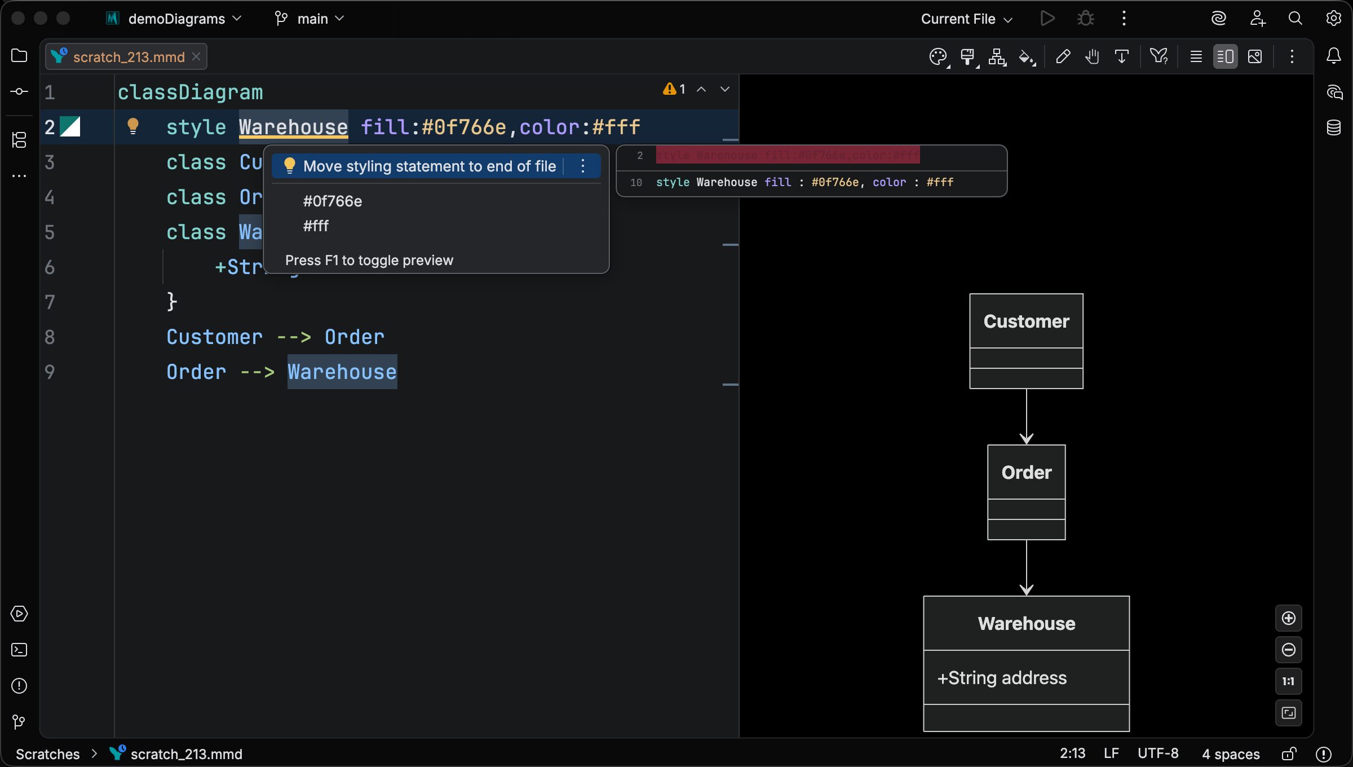The image size is (1353, 767).
Task: Click the fill bucket color icon
Action: tap(1027, 57)
